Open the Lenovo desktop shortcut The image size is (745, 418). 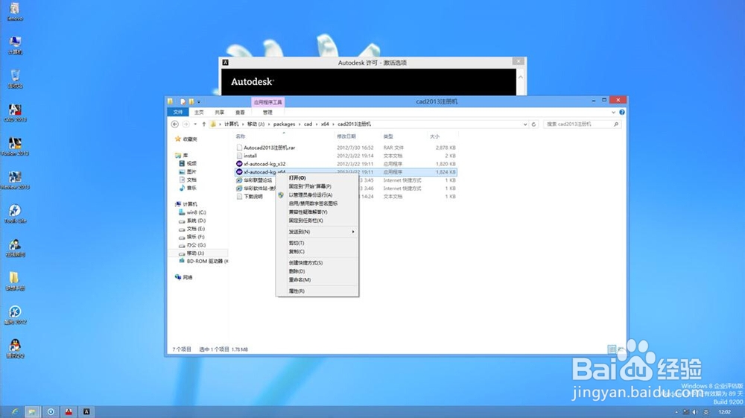coord(15,11)
